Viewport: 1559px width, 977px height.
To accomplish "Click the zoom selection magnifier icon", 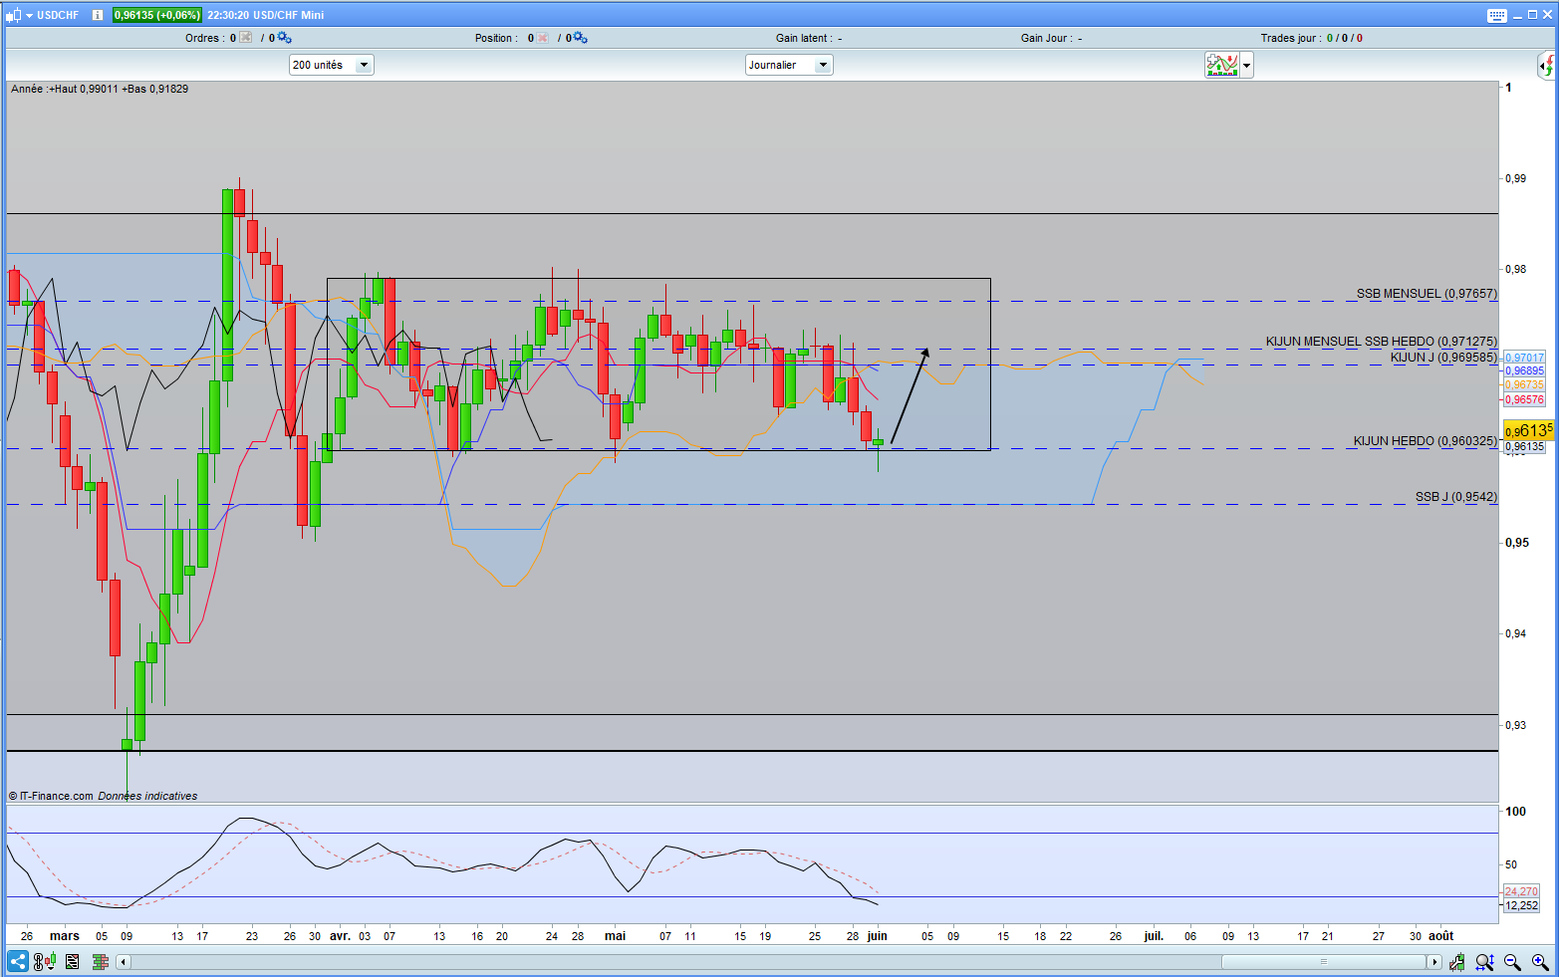I will point(1485,962).
